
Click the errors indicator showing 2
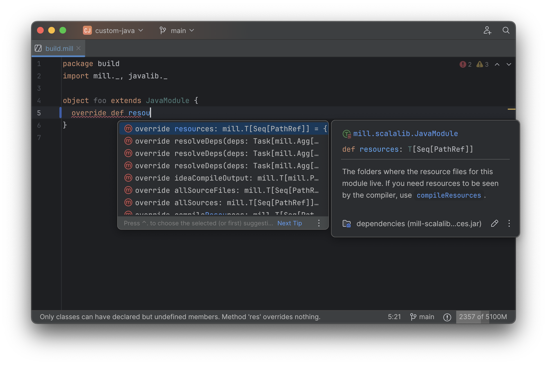[x=465, y=64]
